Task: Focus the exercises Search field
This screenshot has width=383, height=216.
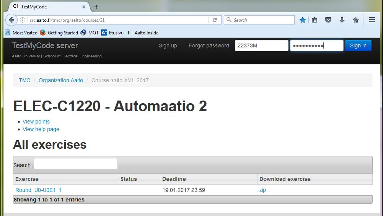Action: tap(76, 164)
